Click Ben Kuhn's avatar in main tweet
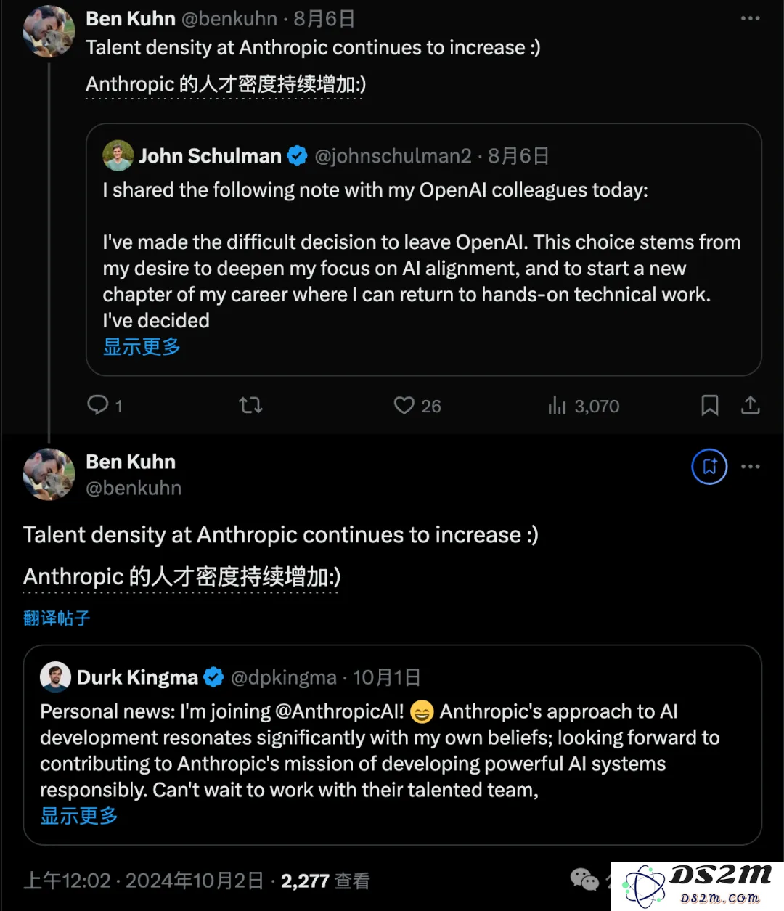The width and height of the screenshot is (784, 911). 49,475
